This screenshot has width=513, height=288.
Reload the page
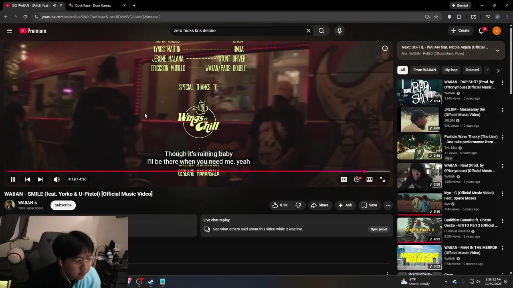tap(25, 17)
